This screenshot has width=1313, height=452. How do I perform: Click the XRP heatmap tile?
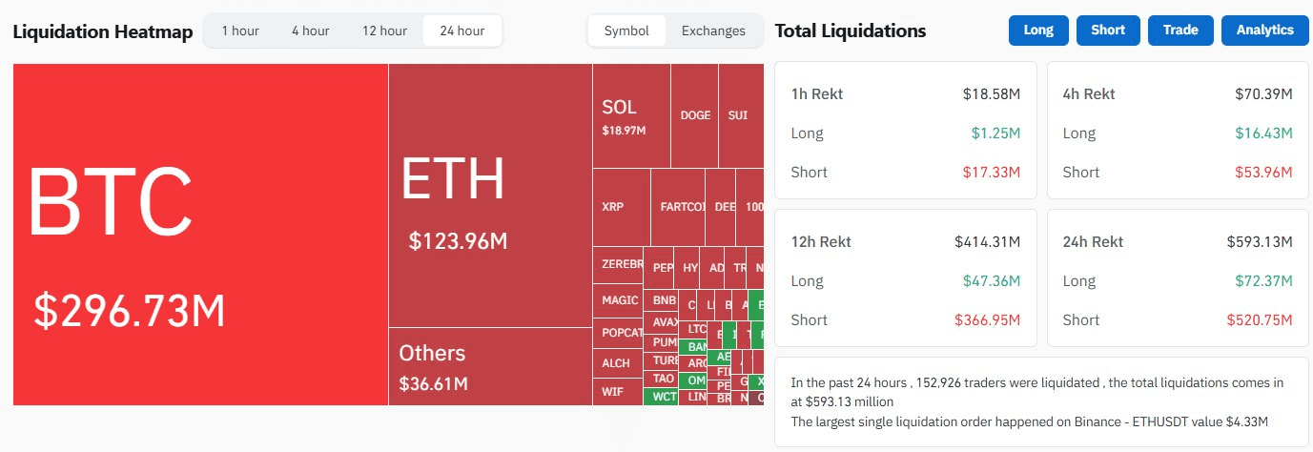pos(621,207)
